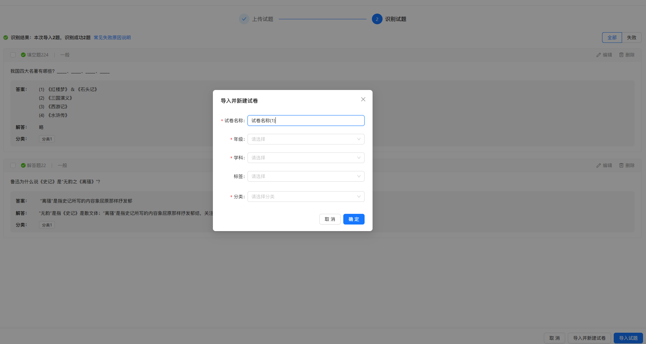Click the 全部 filter tab
This screenshot has height=344, width=646.
pyautogui.click(x=612, y=38)
